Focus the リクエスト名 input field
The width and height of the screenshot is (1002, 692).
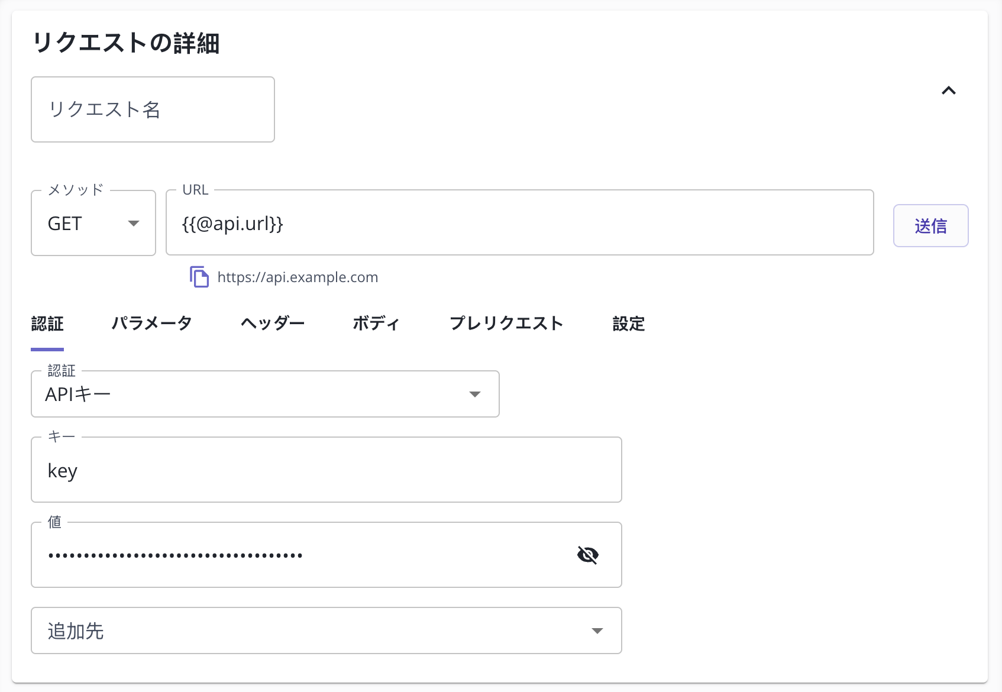[153, 109]
